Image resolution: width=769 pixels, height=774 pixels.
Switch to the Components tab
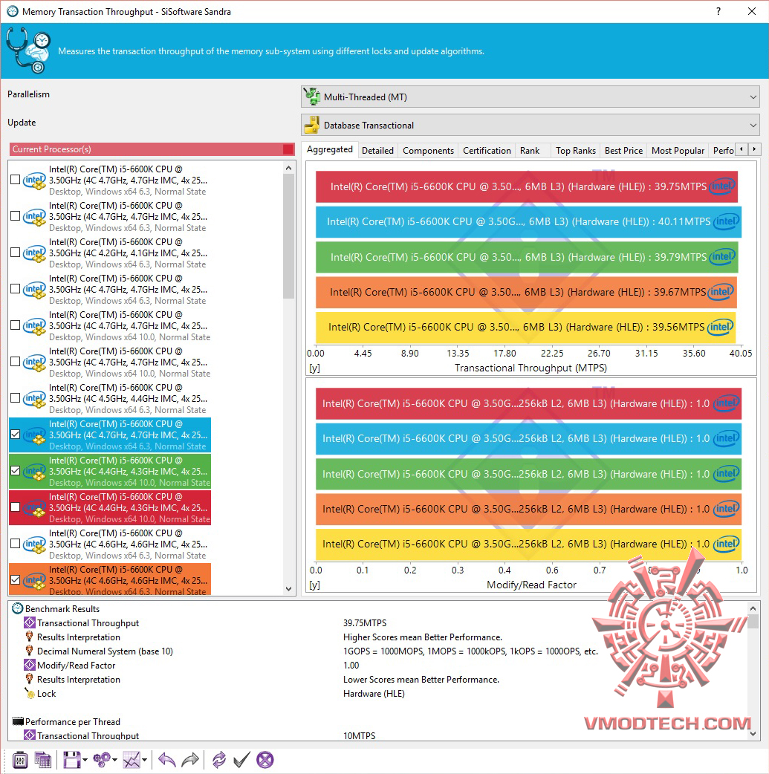tap(428, 151)
